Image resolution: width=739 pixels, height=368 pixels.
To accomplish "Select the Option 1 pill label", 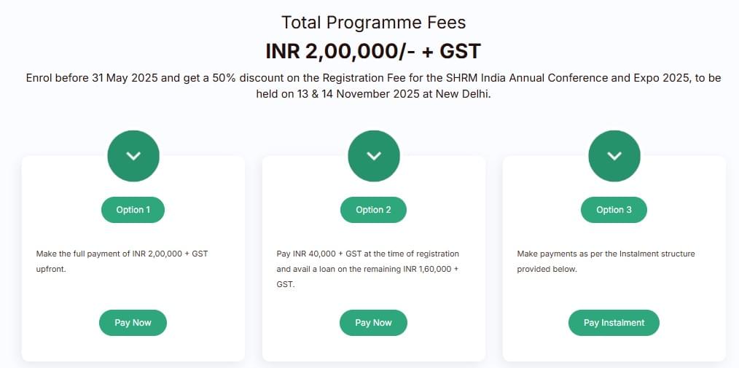I will tap(133, 210).
